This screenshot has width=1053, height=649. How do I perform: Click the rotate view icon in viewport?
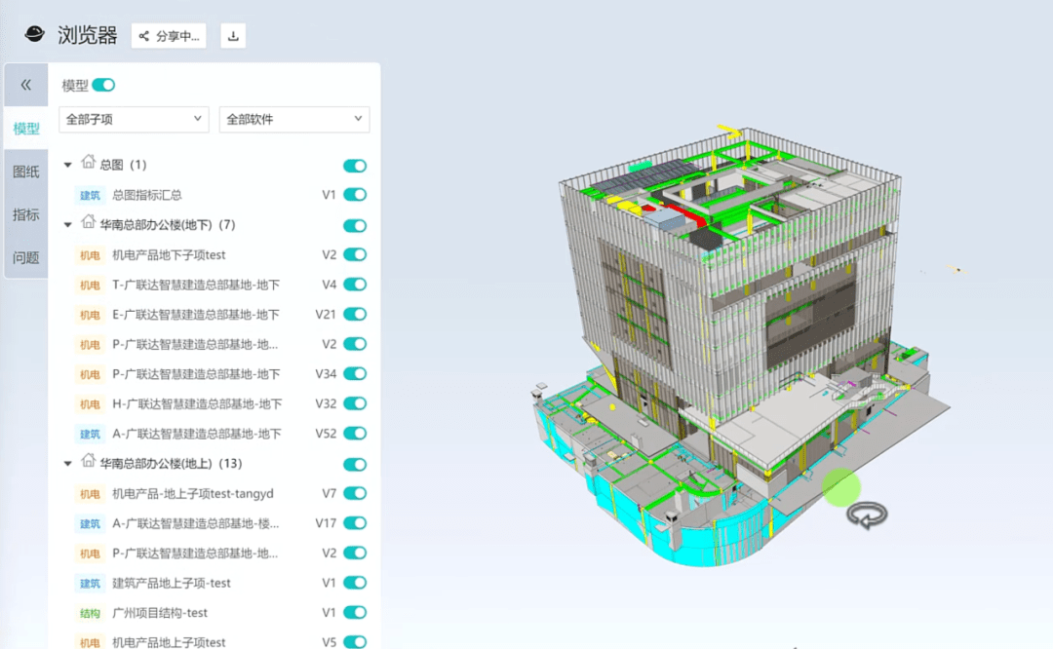[866, 515]
